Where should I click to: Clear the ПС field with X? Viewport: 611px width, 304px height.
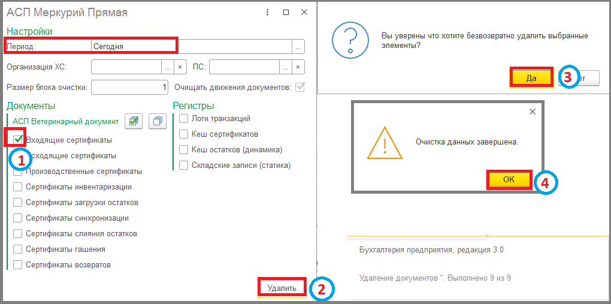coord(298,67)
